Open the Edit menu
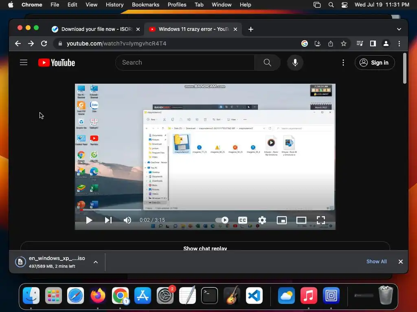 coord(72,4)
